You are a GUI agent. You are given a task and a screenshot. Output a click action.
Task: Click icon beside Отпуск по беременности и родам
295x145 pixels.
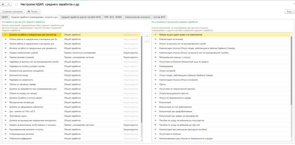[156, 98]
